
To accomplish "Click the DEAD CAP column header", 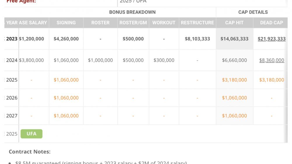I will [272, 23].
